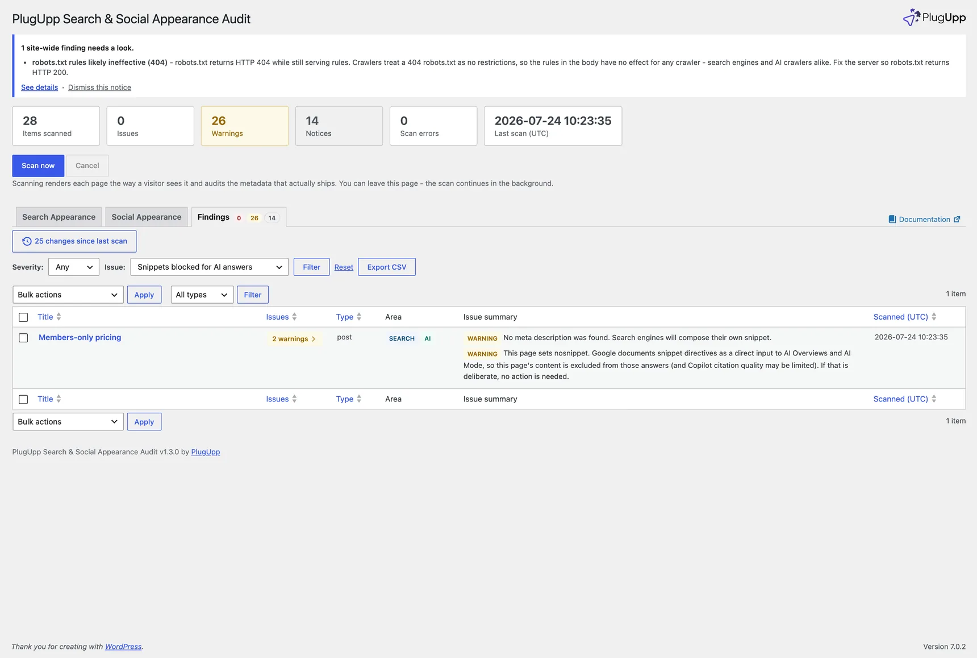Click the first WARNING label about meta description
The height and width of the screenshot is (658, 977).
click(x=482, y=338)
